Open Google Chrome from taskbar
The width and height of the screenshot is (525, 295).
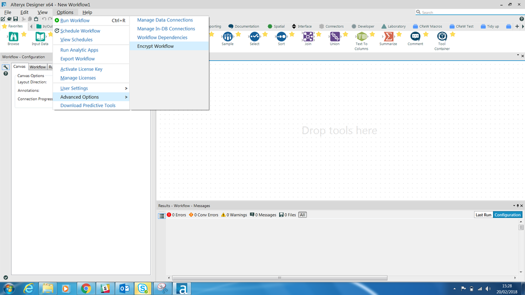coord(86,288)
